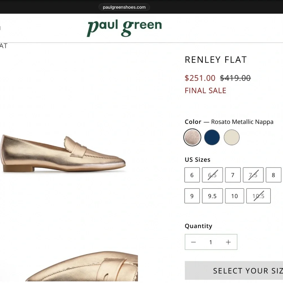Screen dimensions: 283x283
Task: Choose unavailable US size 10.5
Action: [x=258, y=196]
